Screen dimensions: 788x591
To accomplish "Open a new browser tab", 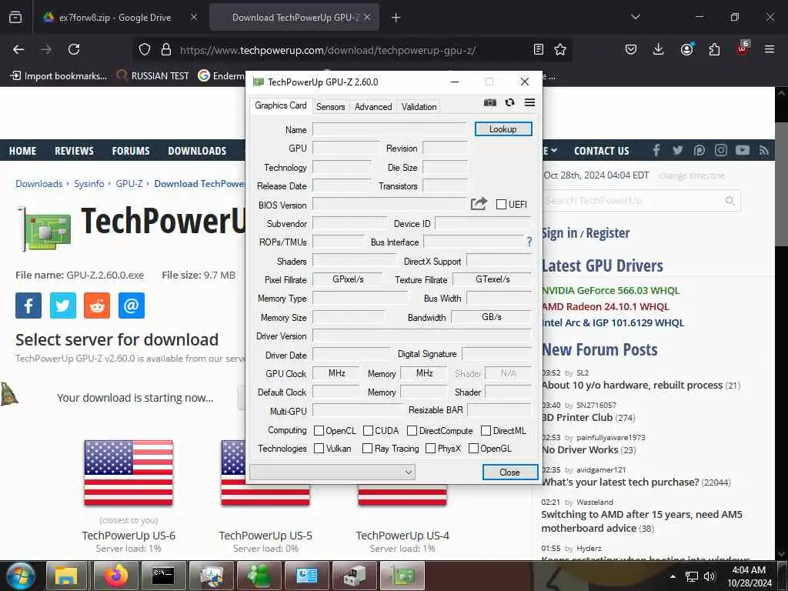I will point(396,18).
